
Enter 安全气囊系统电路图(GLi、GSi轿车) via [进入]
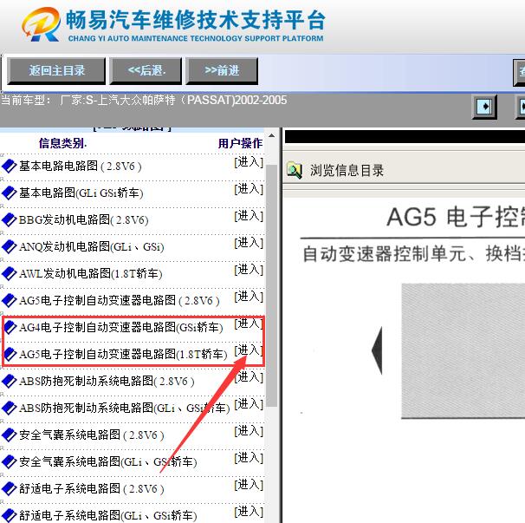tap(249, 458)
